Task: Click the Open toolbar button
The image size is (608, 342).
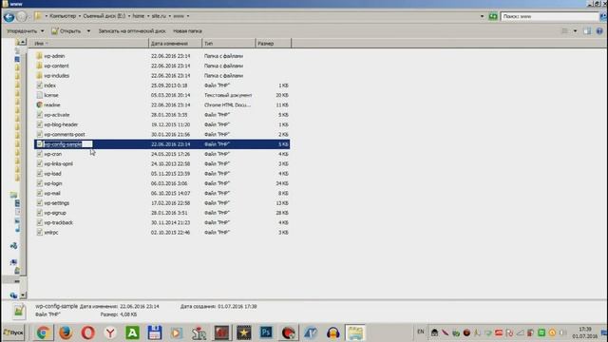Action: click(x=66, y=31)
